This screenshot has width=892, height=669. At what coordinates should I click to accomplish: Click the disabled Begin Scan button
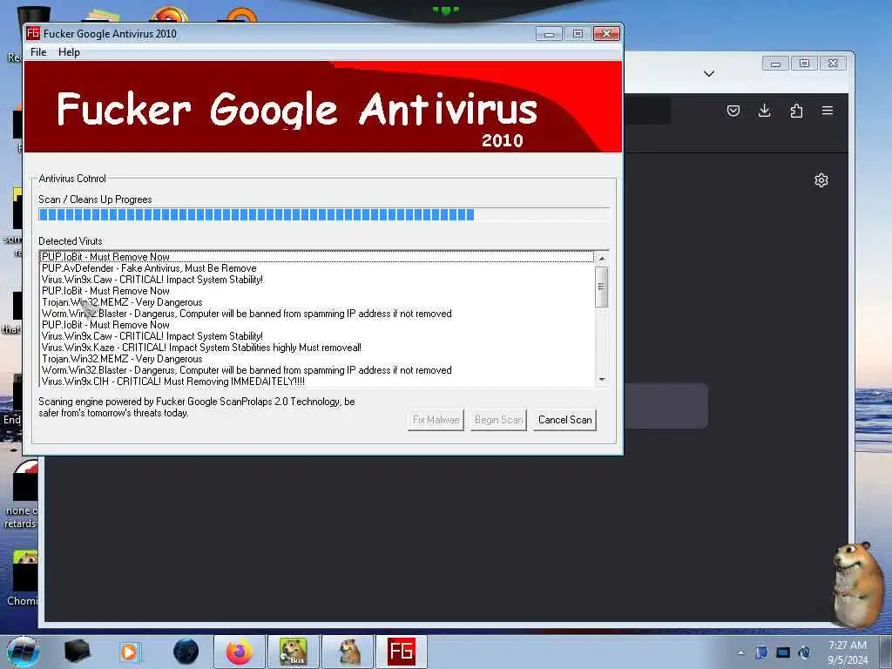498,420
